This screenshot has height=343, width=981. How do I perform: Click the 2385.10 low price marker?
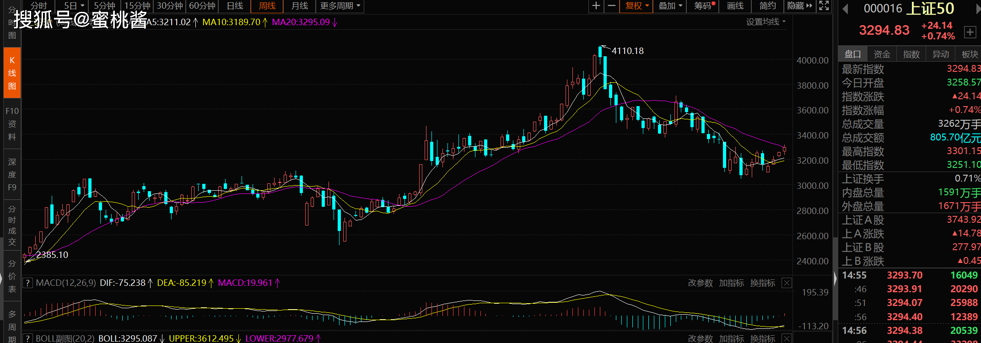[52, 255]
